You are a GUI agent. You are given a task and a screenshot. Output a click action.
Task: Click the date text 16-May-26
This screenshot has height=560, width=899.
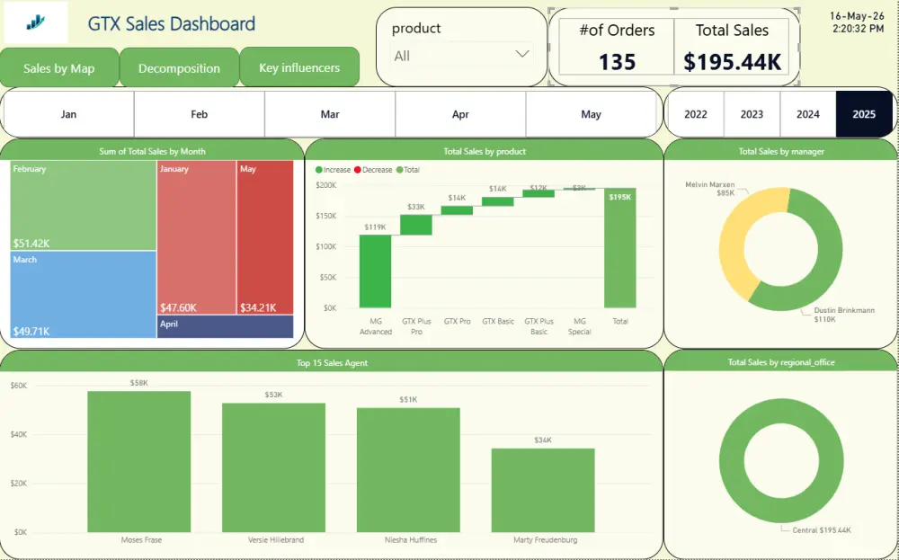pyautogui.click(x=857, y=16)
